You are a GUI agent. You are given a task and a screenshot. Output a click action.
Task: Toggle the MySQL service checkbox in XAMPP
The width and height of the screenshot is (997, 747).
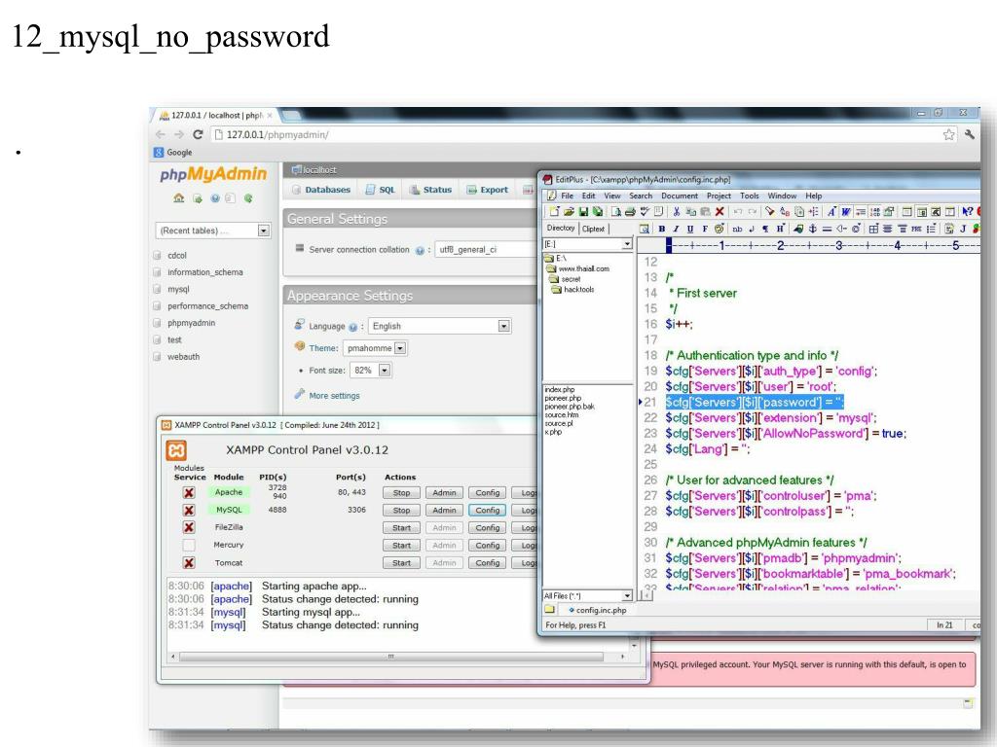189,510
